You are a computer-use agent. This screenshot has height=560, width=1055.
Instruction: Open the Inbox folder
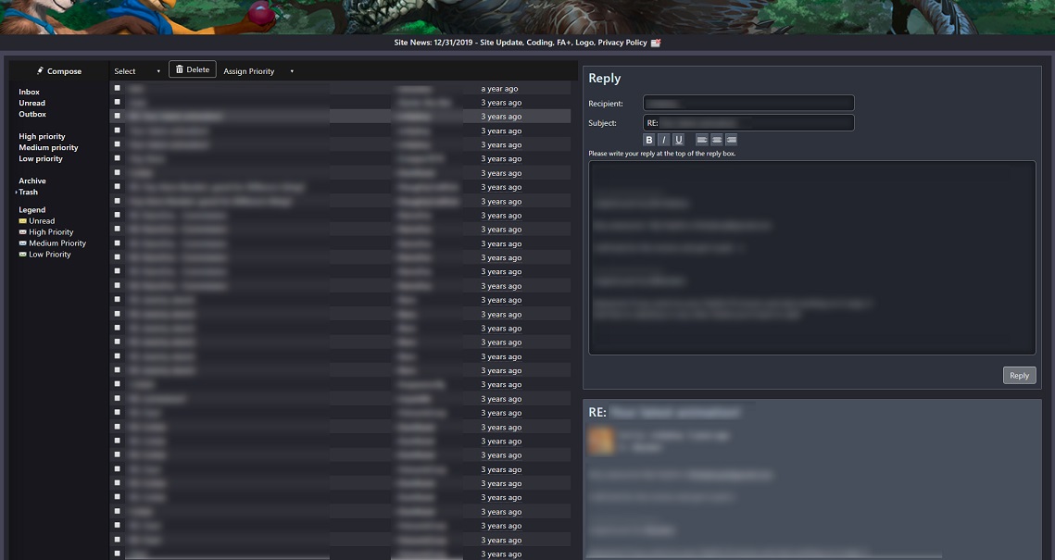click(29, 92)
